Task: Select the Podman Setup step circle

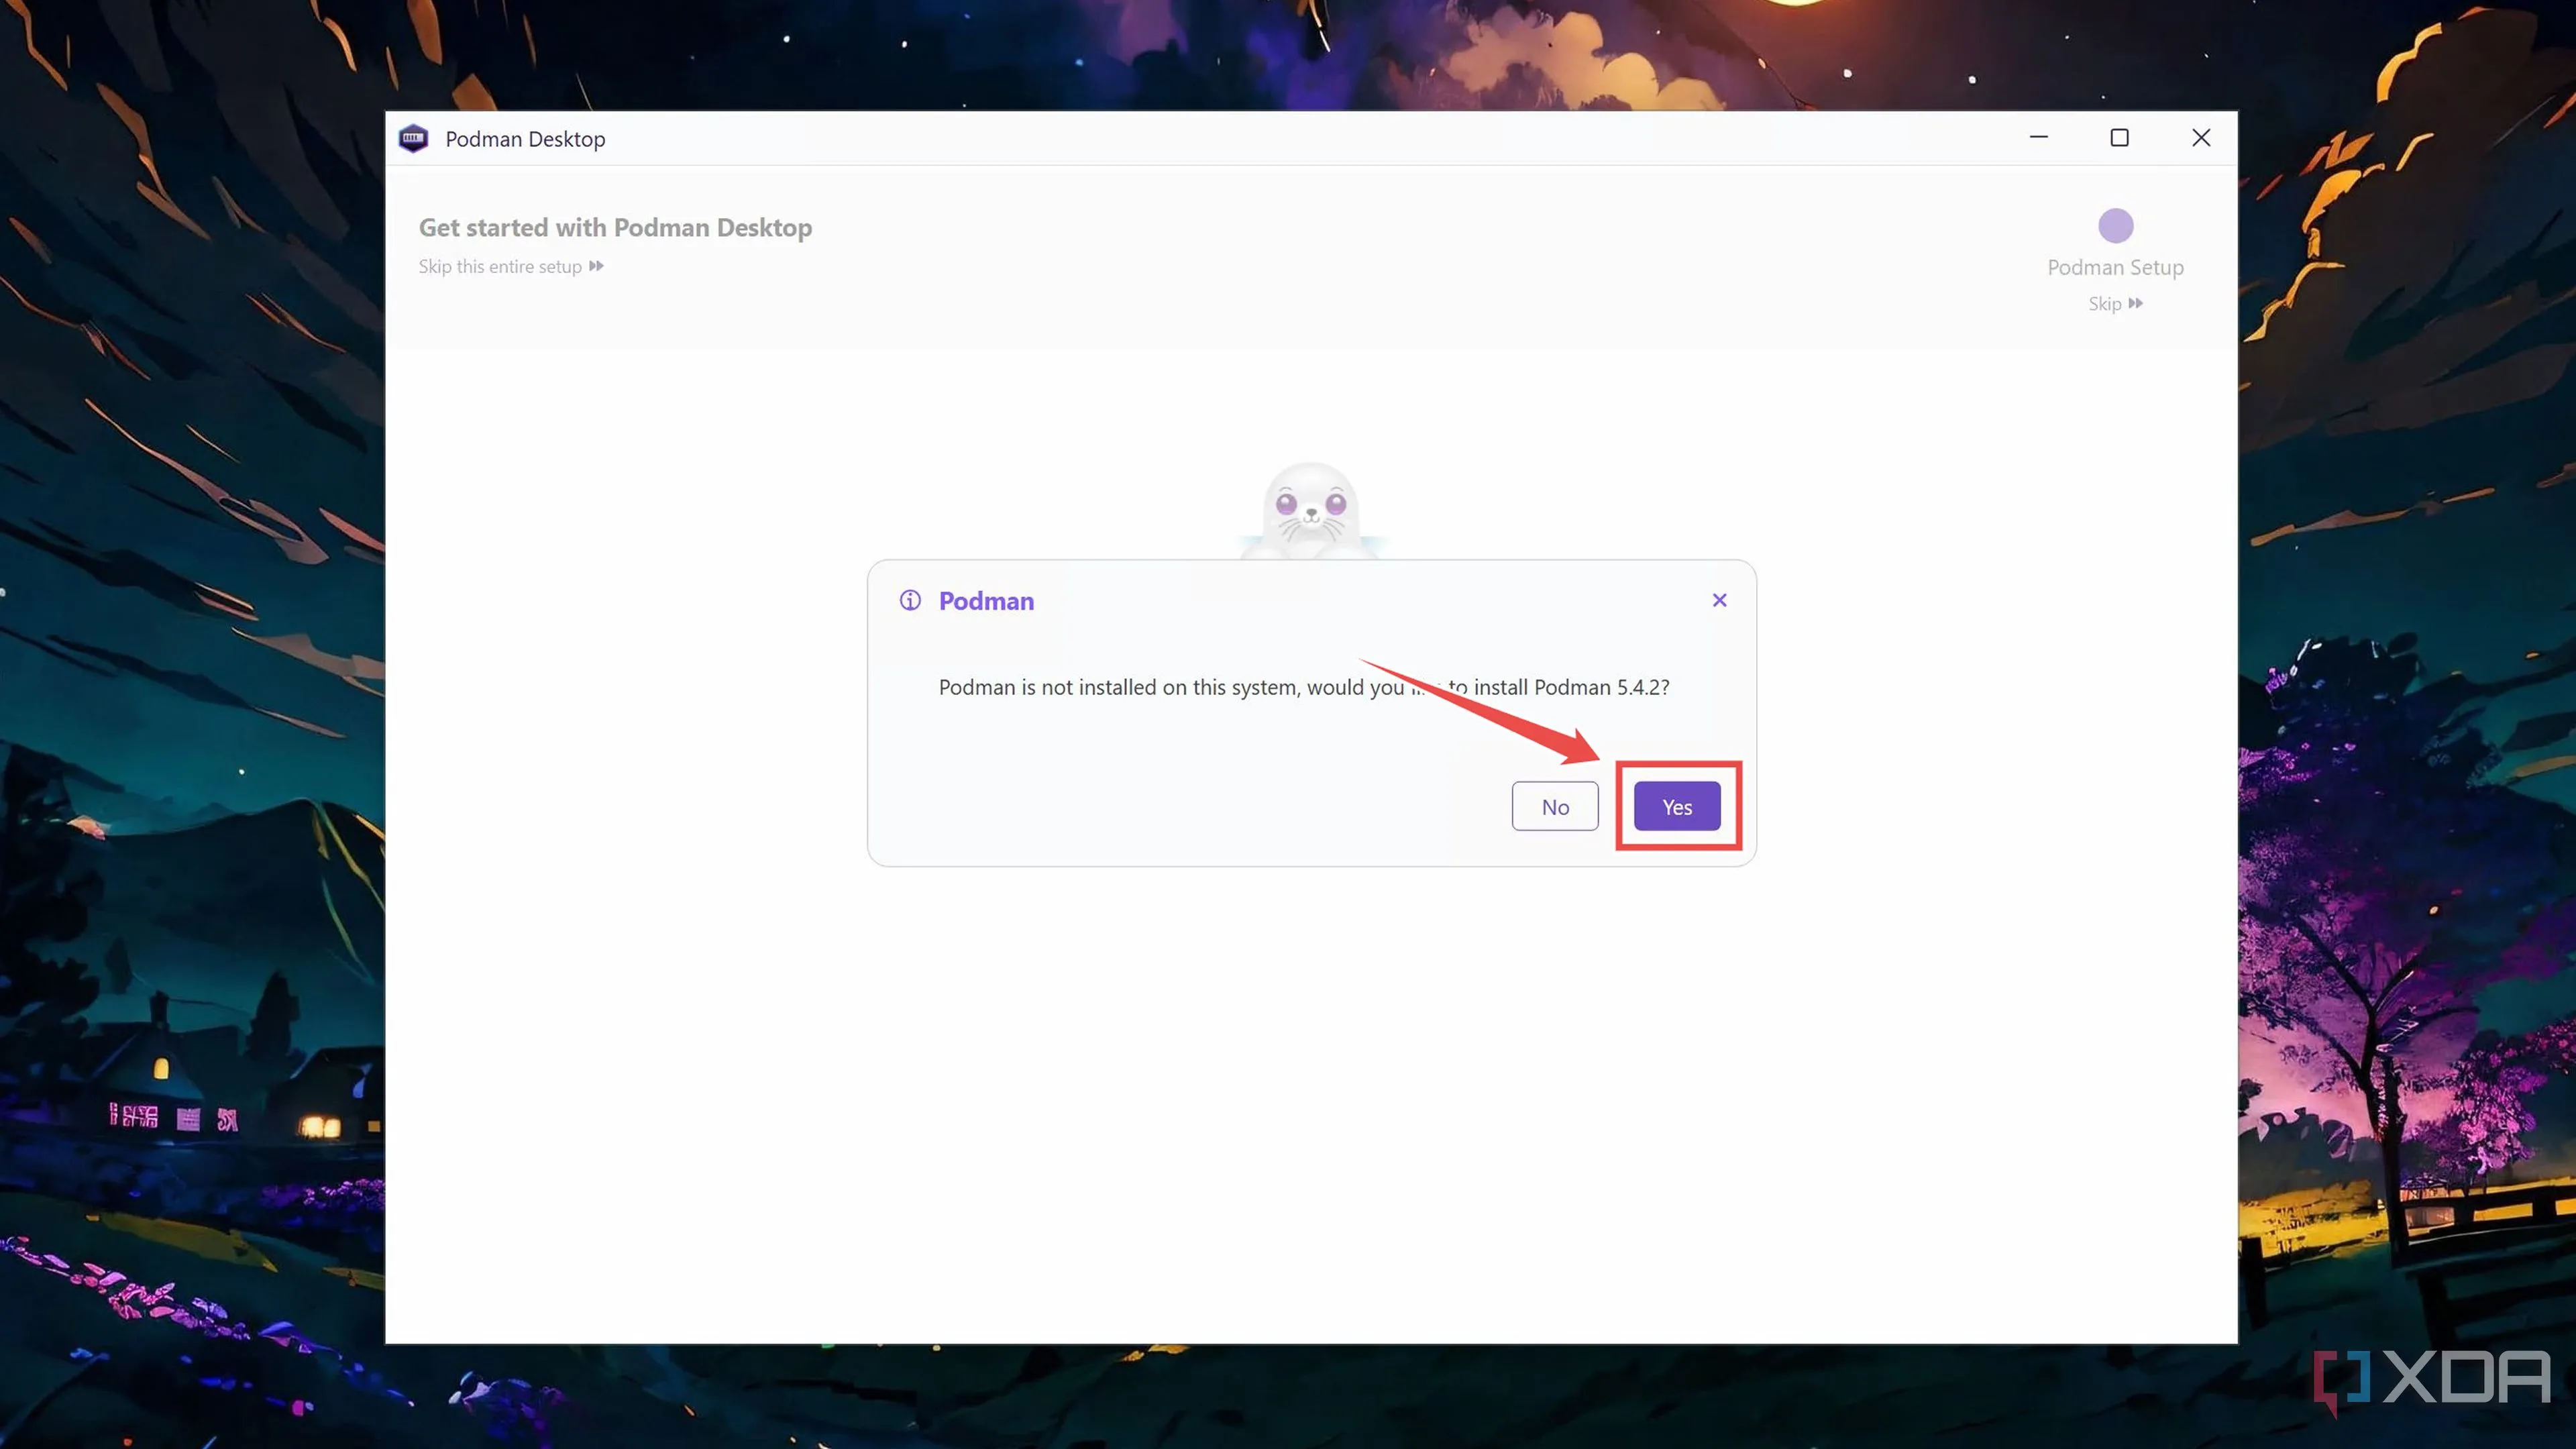Action: (x=2115, y=226)
